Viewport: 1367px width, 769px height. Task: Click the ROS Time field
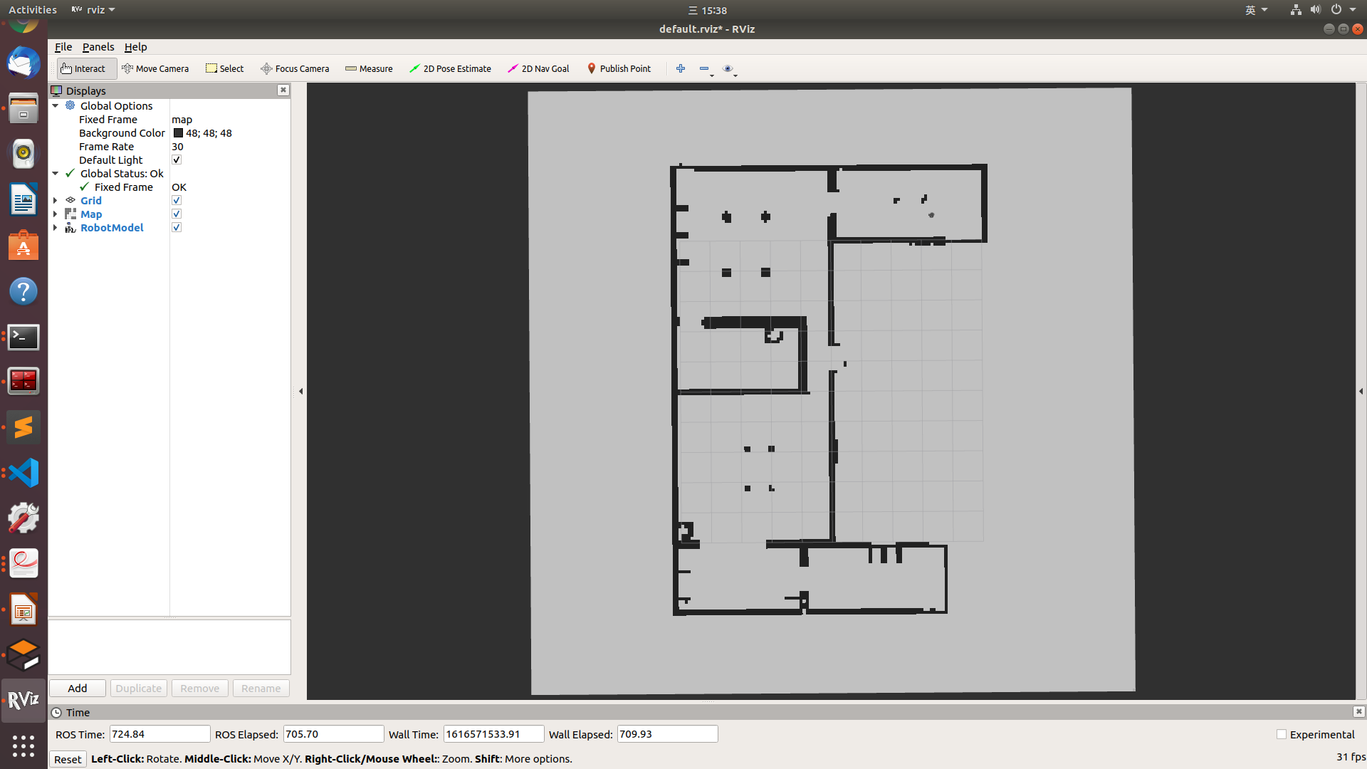[x=159, y=734]
